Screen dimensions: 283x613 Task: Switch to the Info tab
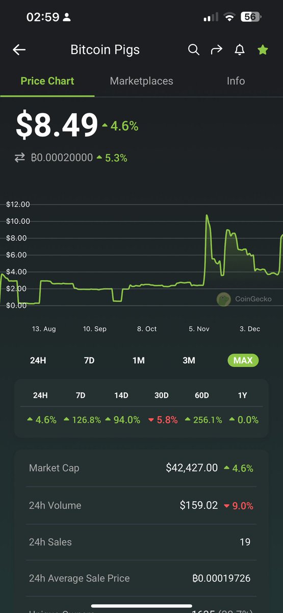pos(236,81)
